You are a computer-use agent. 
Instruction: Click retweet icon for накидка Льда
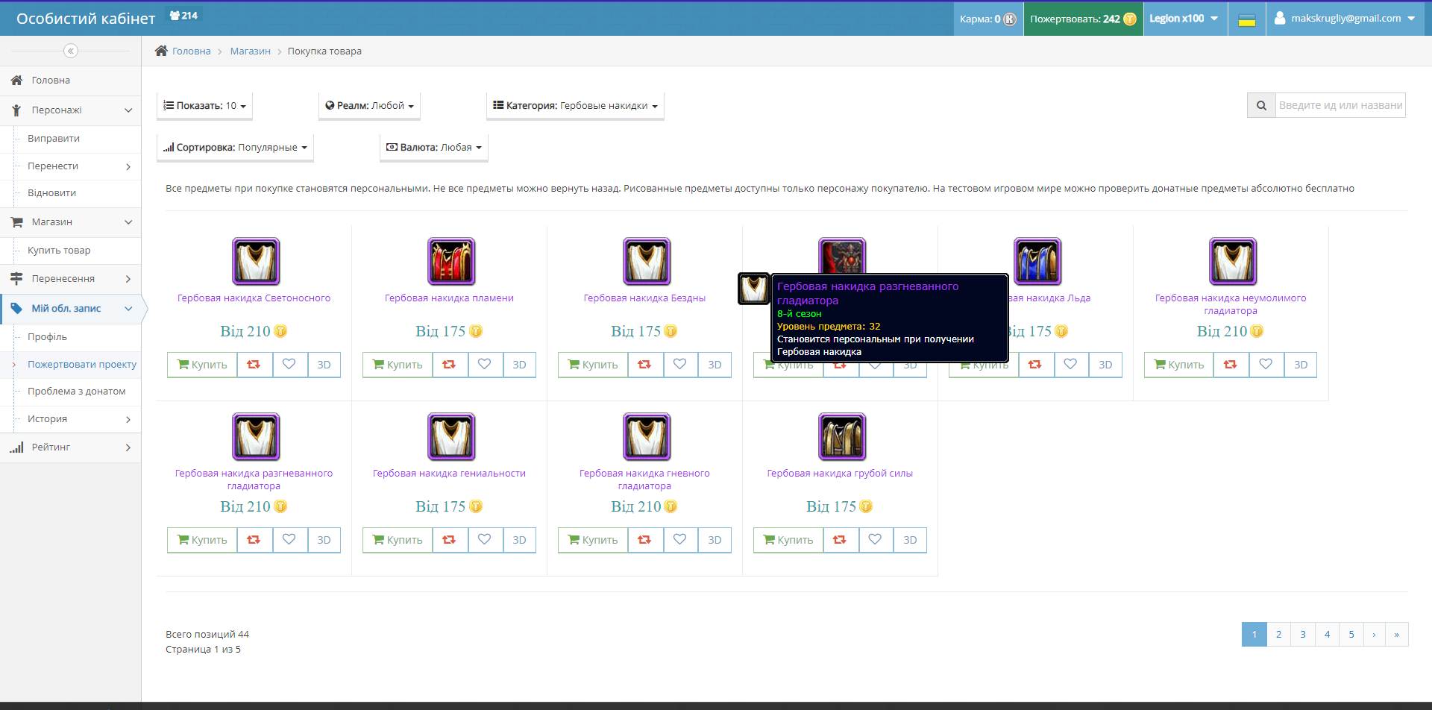1036,365
